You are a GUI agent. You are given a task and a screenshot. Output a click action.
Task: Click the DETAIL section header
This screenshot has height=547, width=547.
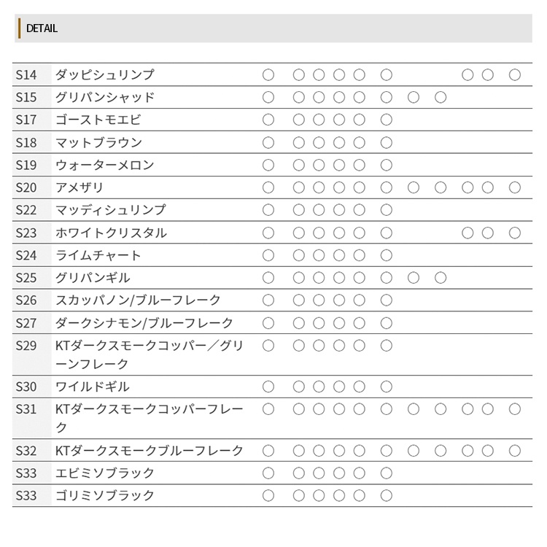click(42, 28)
